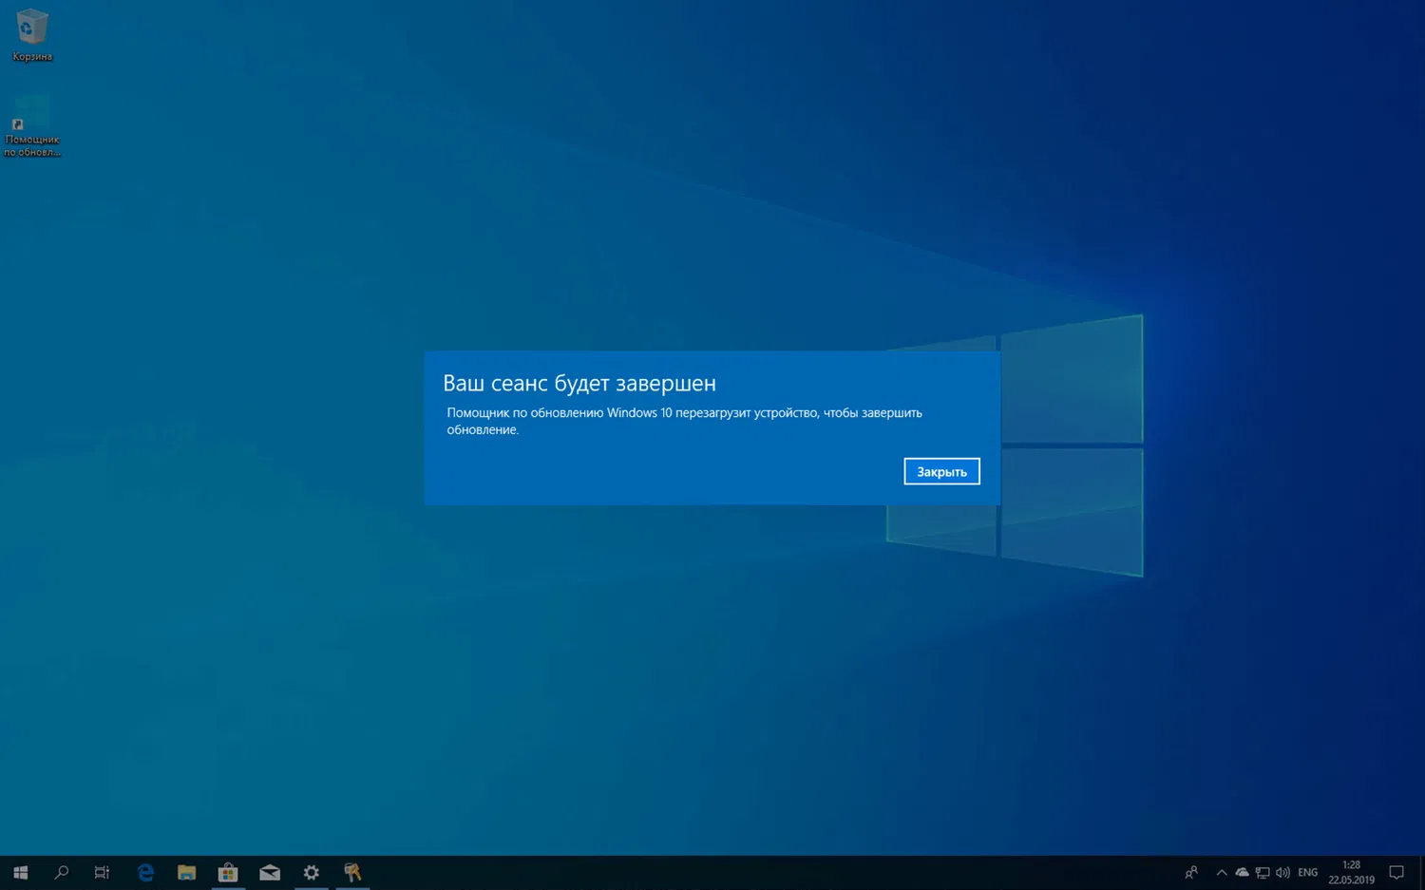Open File Explorer from the taskbar
This screenshot has height=890, width=1425.
point(187,872)
